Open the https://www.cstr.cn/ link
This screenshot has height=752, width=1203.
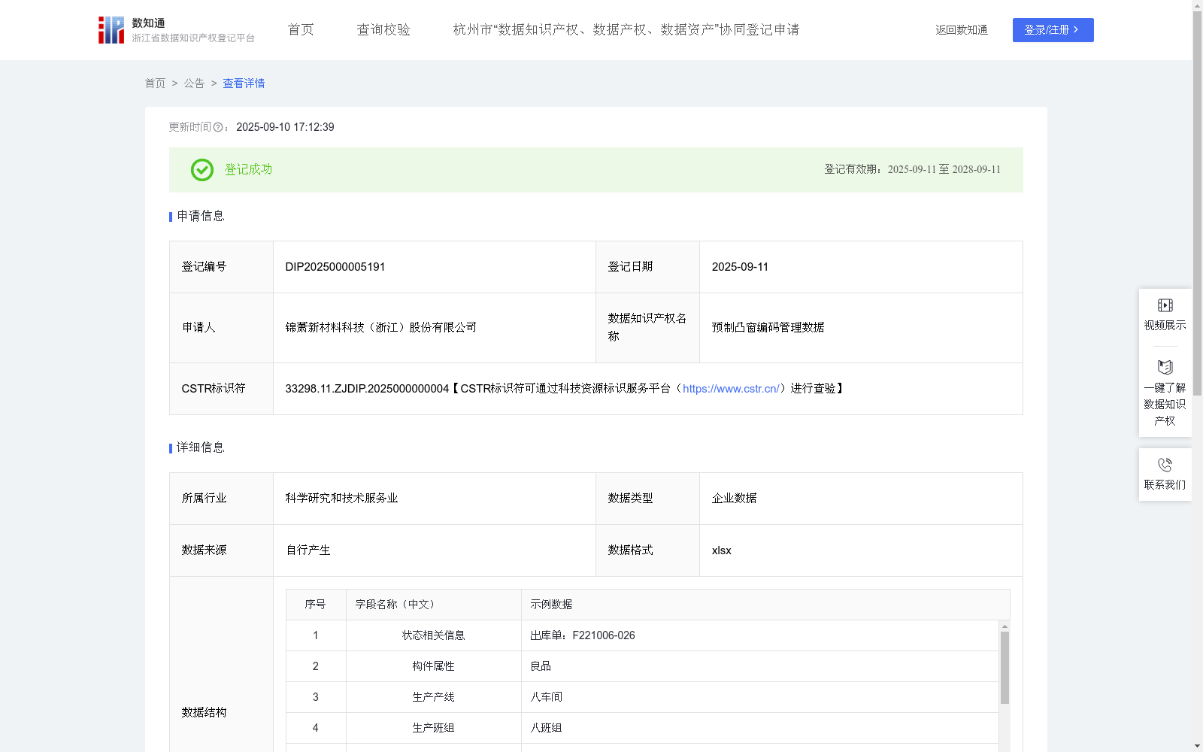731,389
